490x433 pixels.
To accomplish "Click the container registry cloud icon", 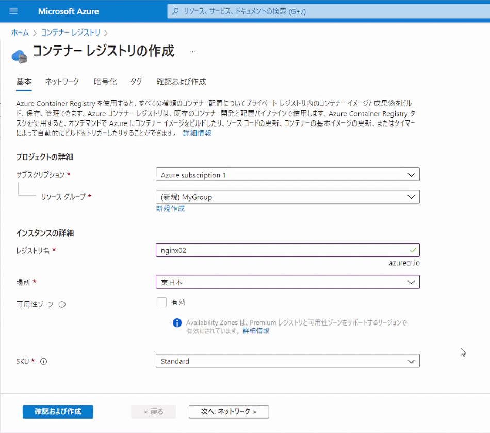I will tap(20, 56).
